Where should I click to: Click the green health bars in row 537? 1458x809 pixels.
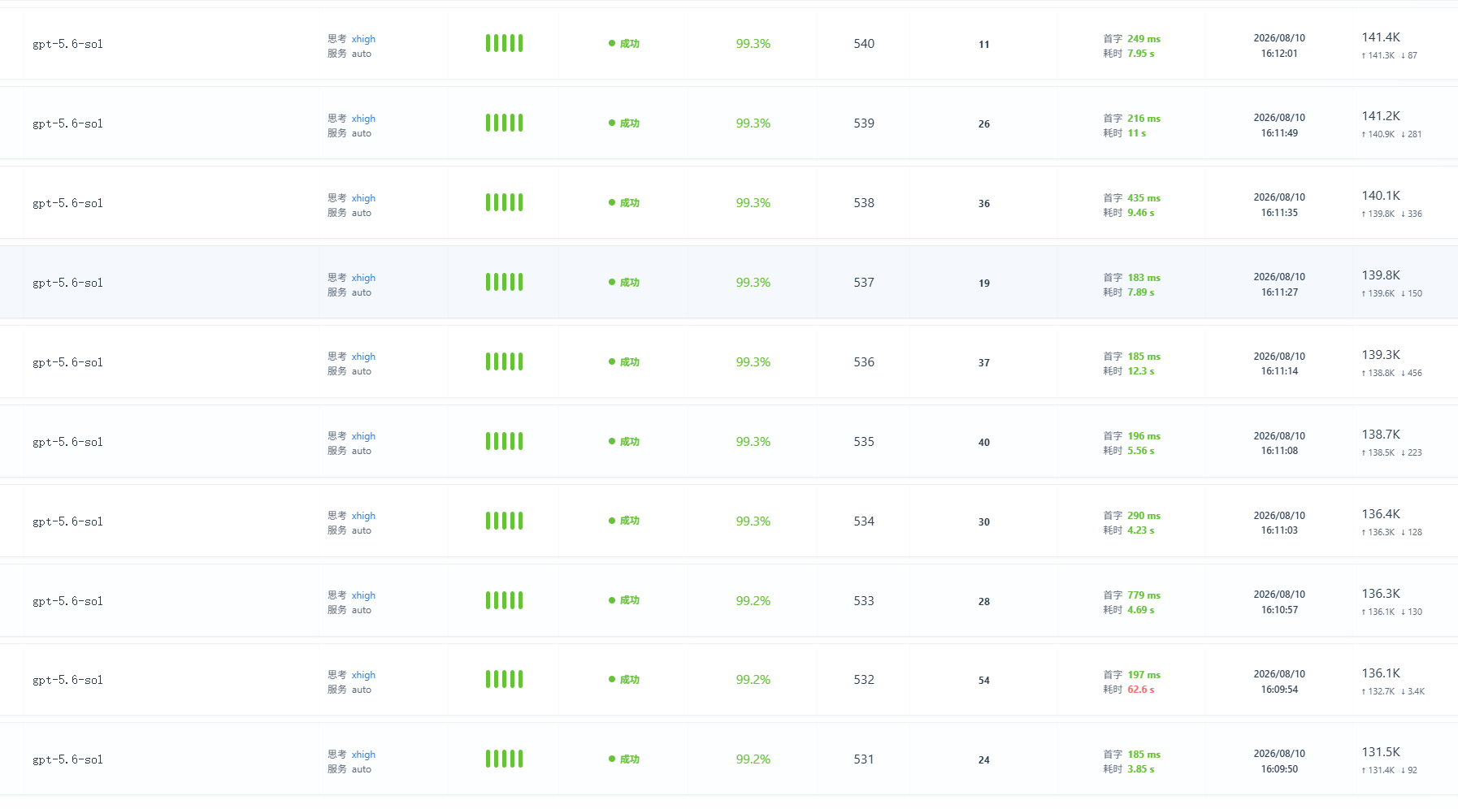pyautogui.click(x=504, y=282)
